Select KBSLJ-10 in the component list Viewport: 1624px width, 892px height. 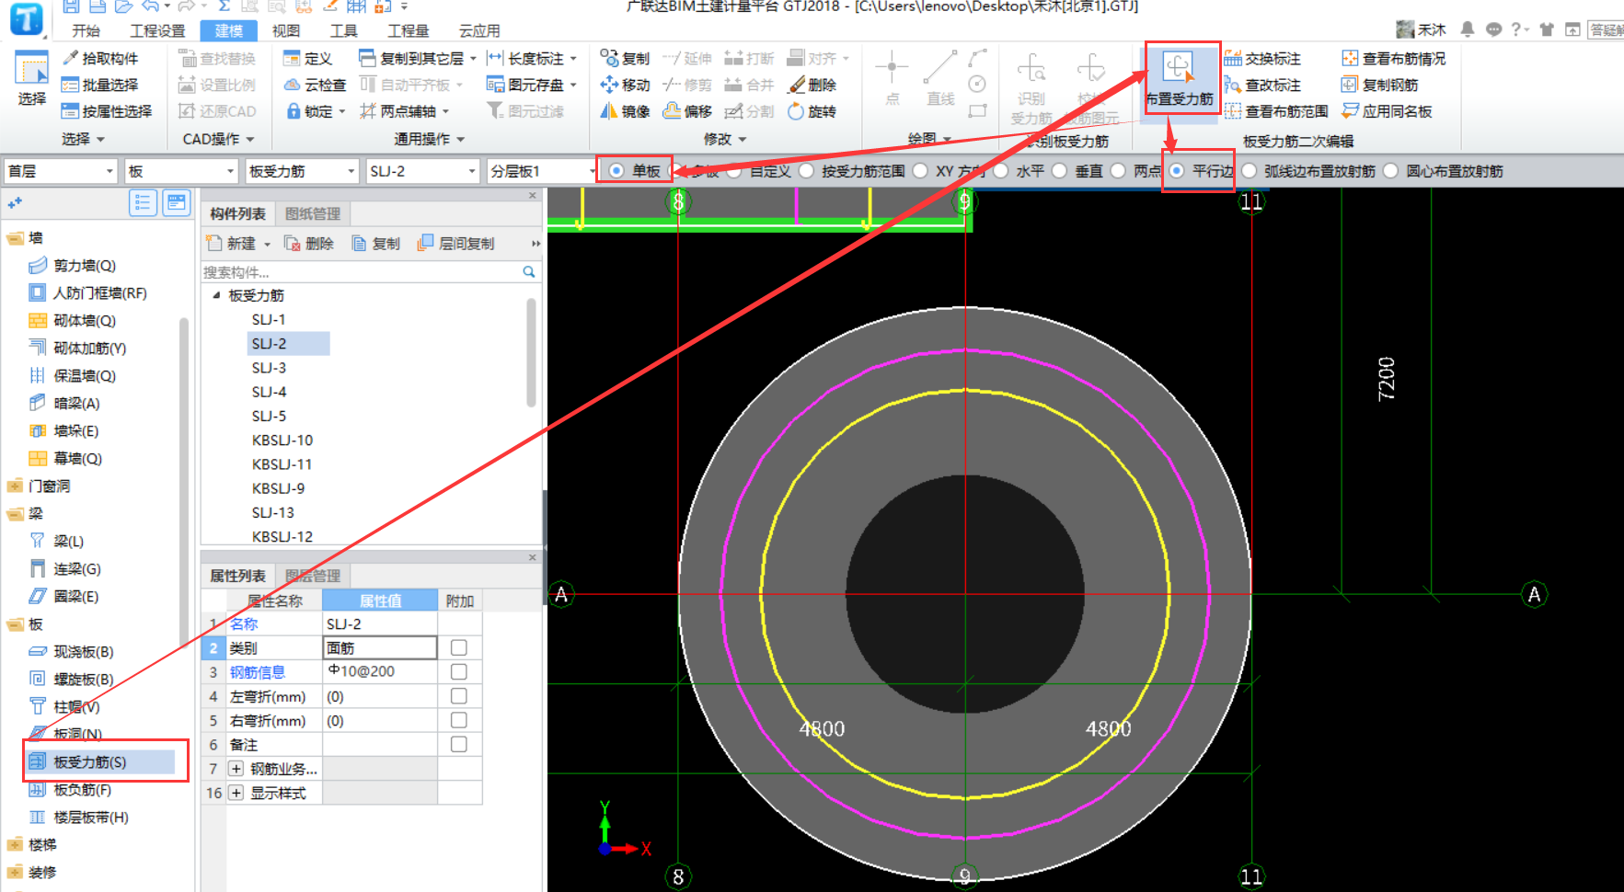pos(282,440)
